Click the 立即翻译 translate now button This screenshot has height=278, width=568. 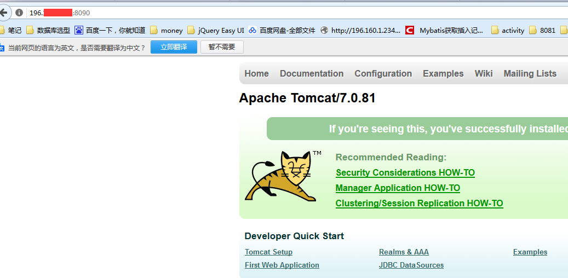174,47
